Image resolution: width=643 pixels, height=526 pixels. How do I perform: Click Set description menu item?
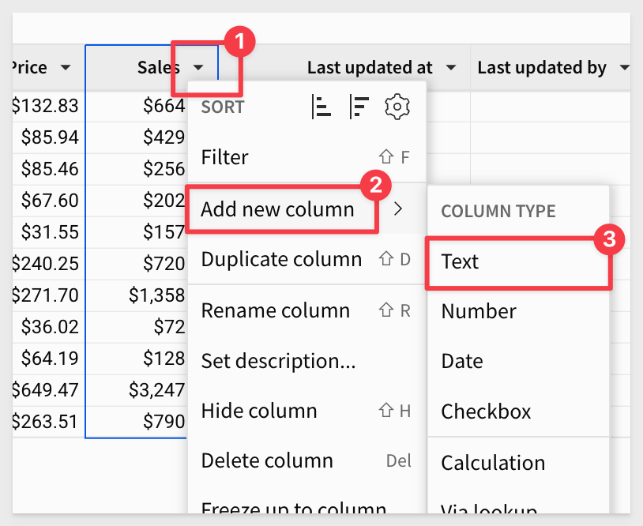coord(278,361)
